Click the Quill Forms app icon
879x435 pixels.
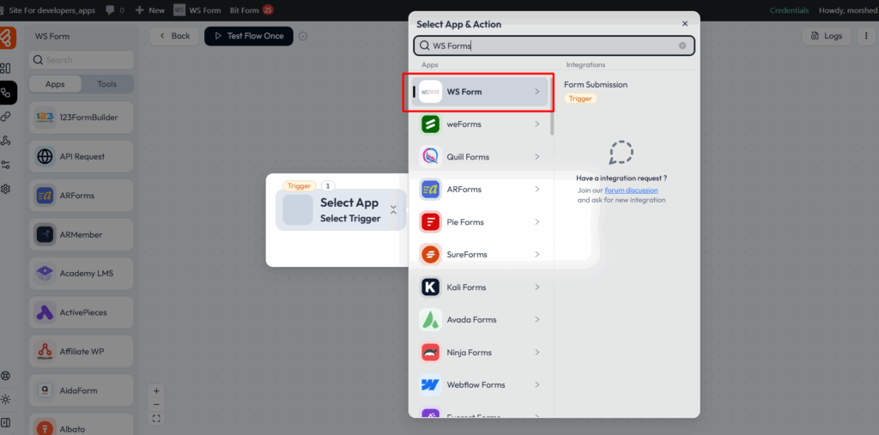pyautogui.click(x=430, y=157)
